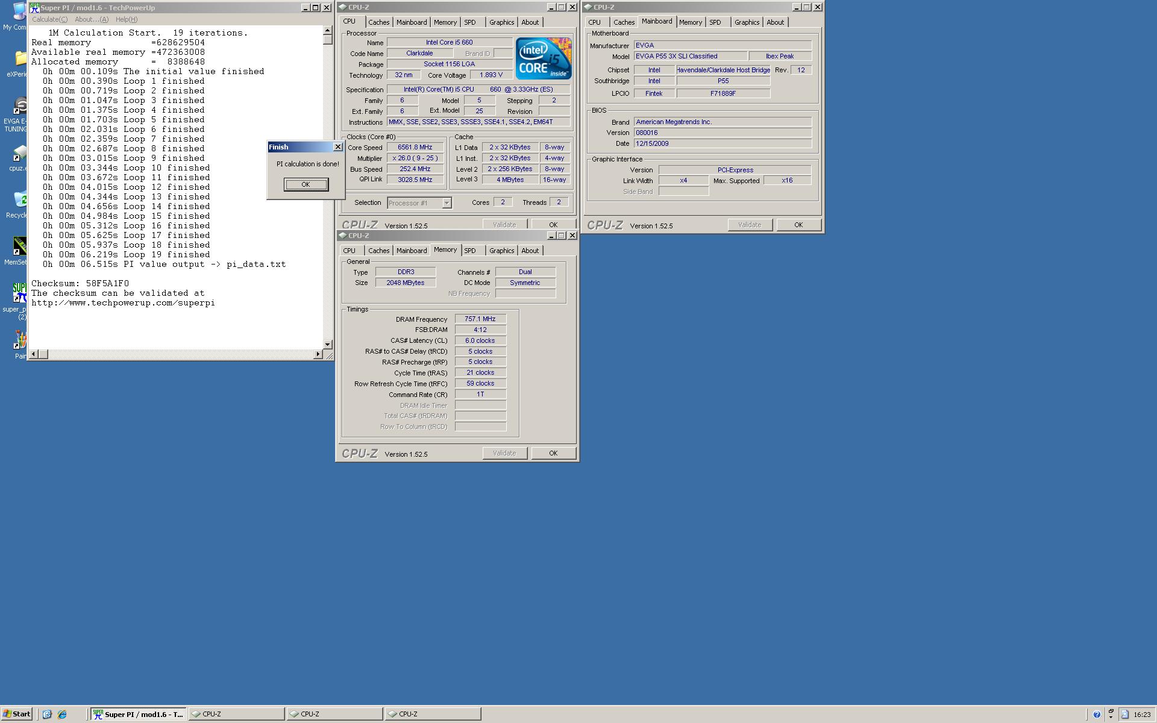Viewport: 1157px width, 723px height.
Task: Click the DRAM Frequency value 757.1 MHz
Action: tap(480, 319)
